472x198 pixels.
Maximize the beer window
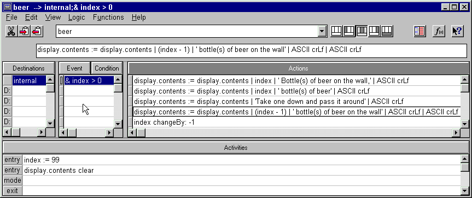click(454, 7)
